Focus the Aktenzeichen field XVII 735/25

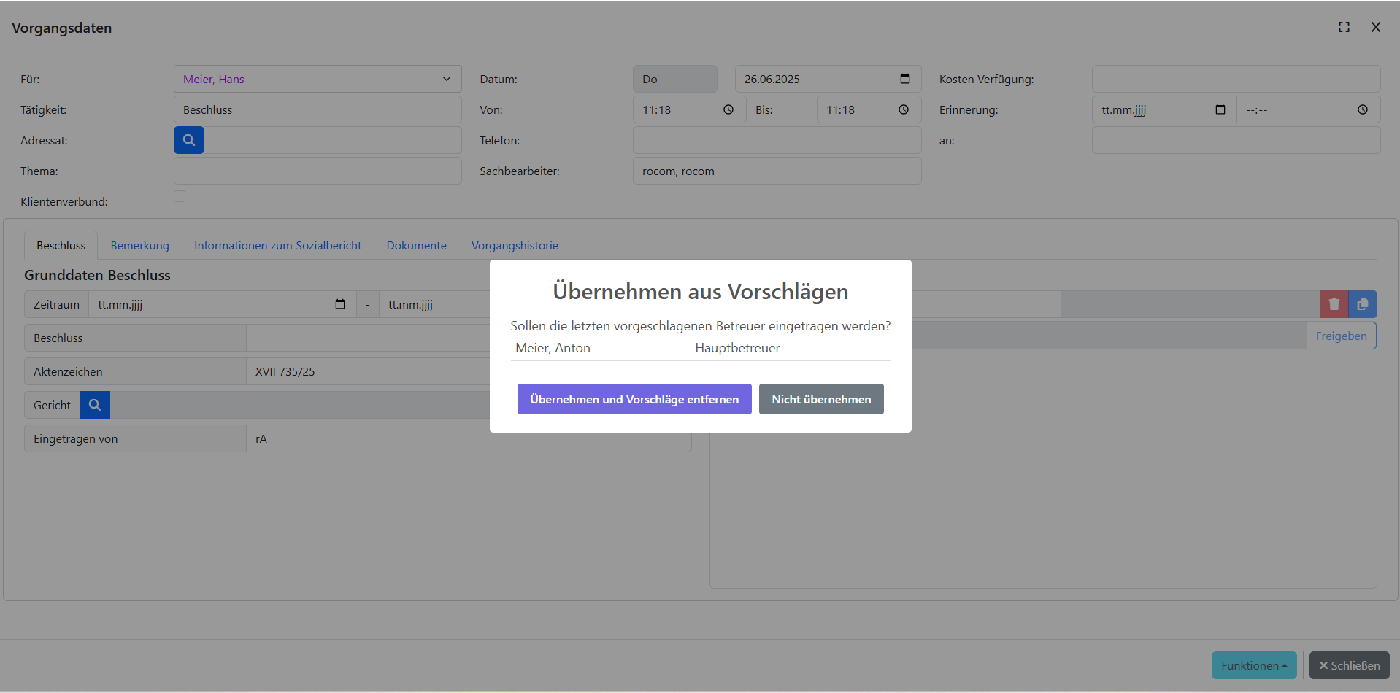click(x=368, y=371)
